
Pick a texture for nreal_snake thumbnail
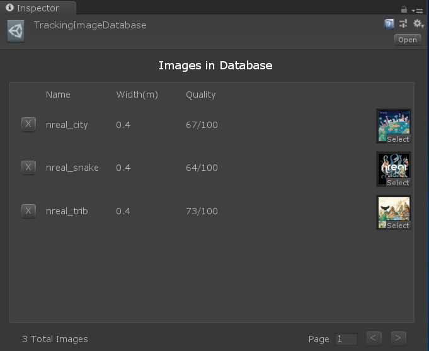(394, 169)
